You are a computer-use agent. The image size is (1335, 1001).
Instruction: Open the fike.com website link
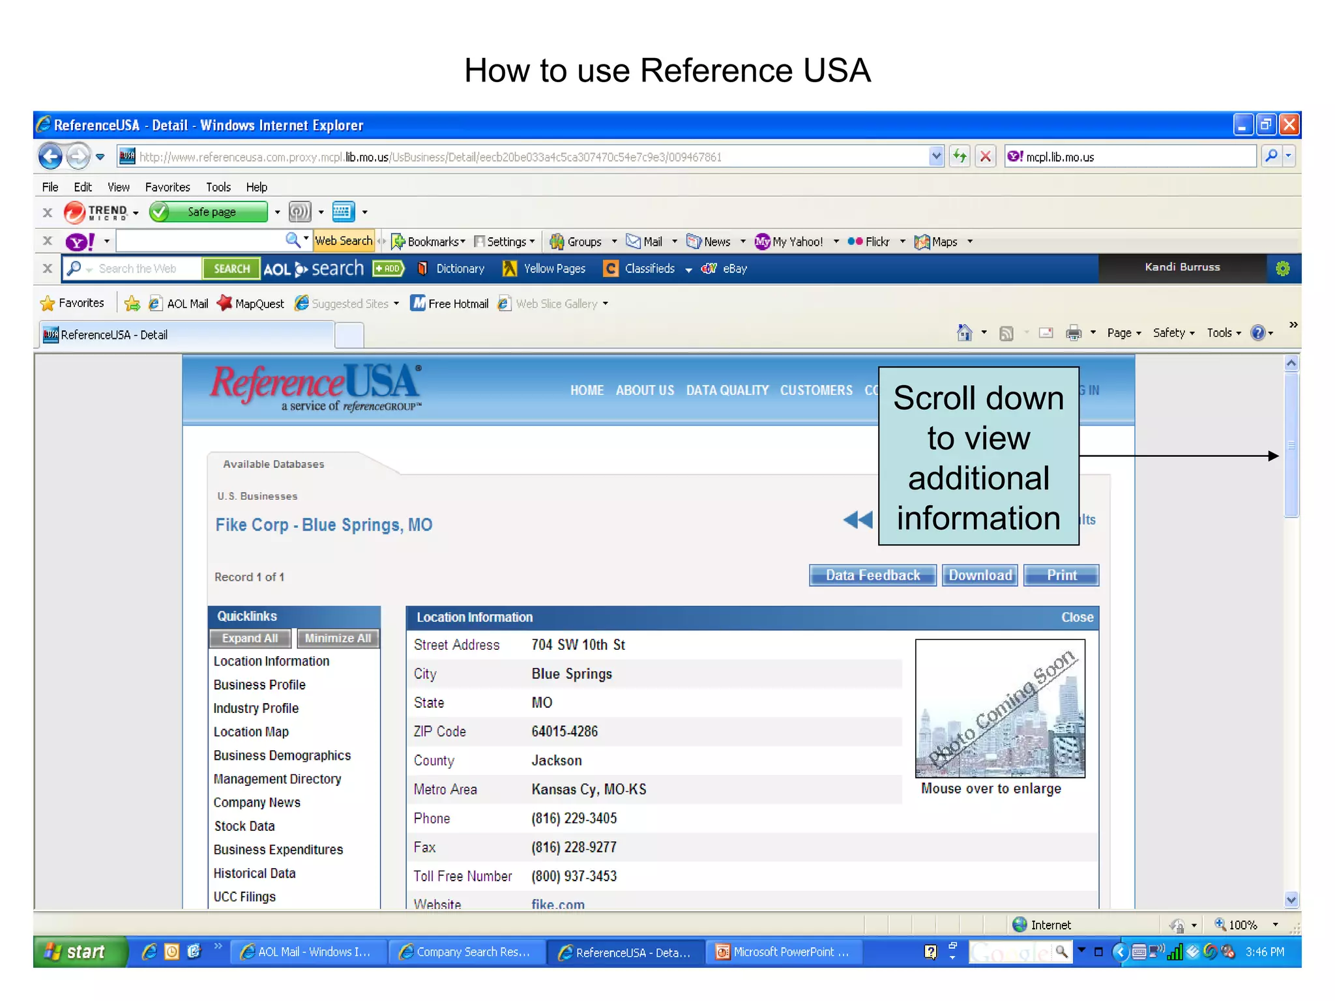558,904
